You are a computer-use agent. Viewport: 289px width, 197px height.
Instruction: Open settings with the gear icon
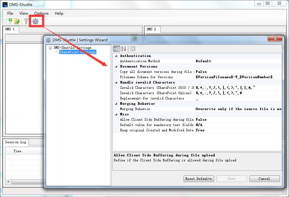coord(35,21)
